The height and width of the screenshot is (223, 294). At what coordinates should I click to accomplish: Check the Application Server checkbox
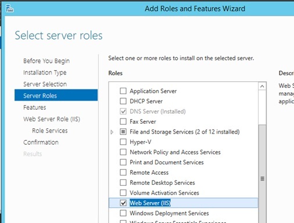123,91
